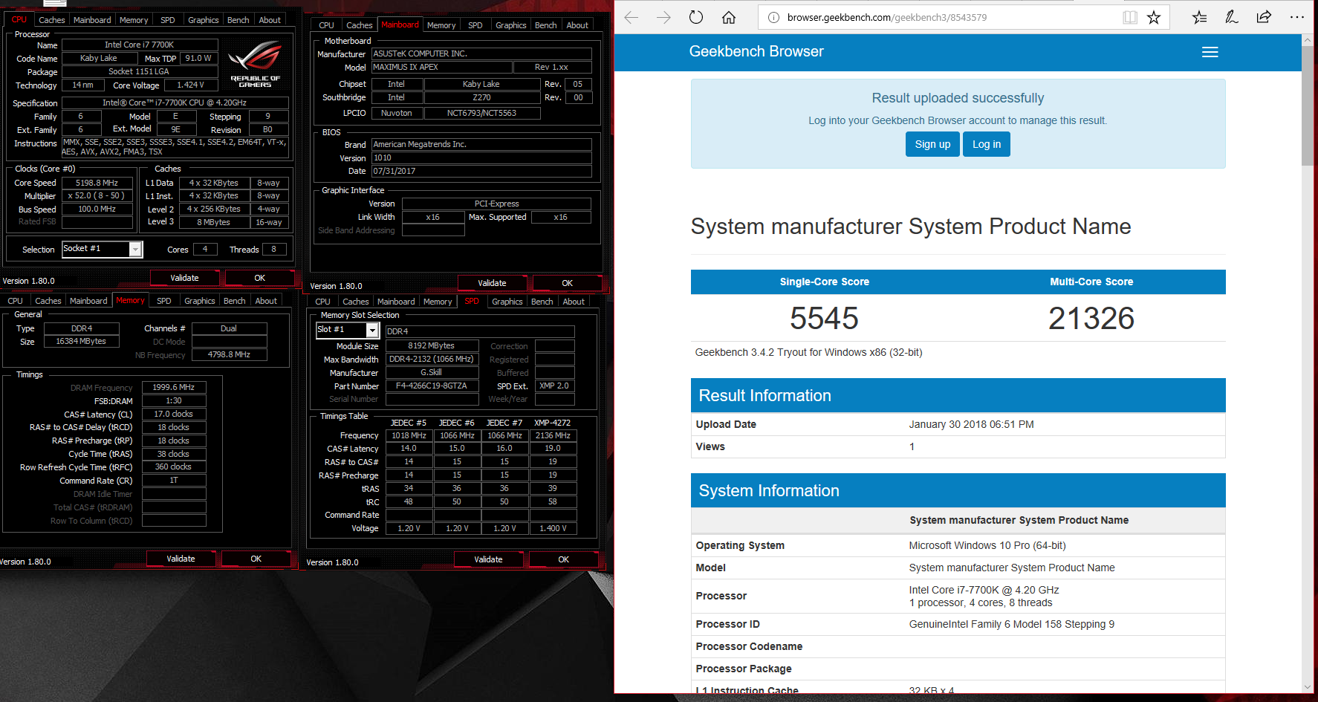
Task: Open browser more options menu
Action: coord(1297,17)
